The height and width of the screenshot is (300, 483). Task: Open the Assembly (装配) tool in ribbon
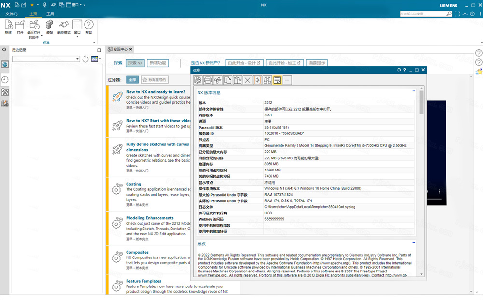pos(49,25)
